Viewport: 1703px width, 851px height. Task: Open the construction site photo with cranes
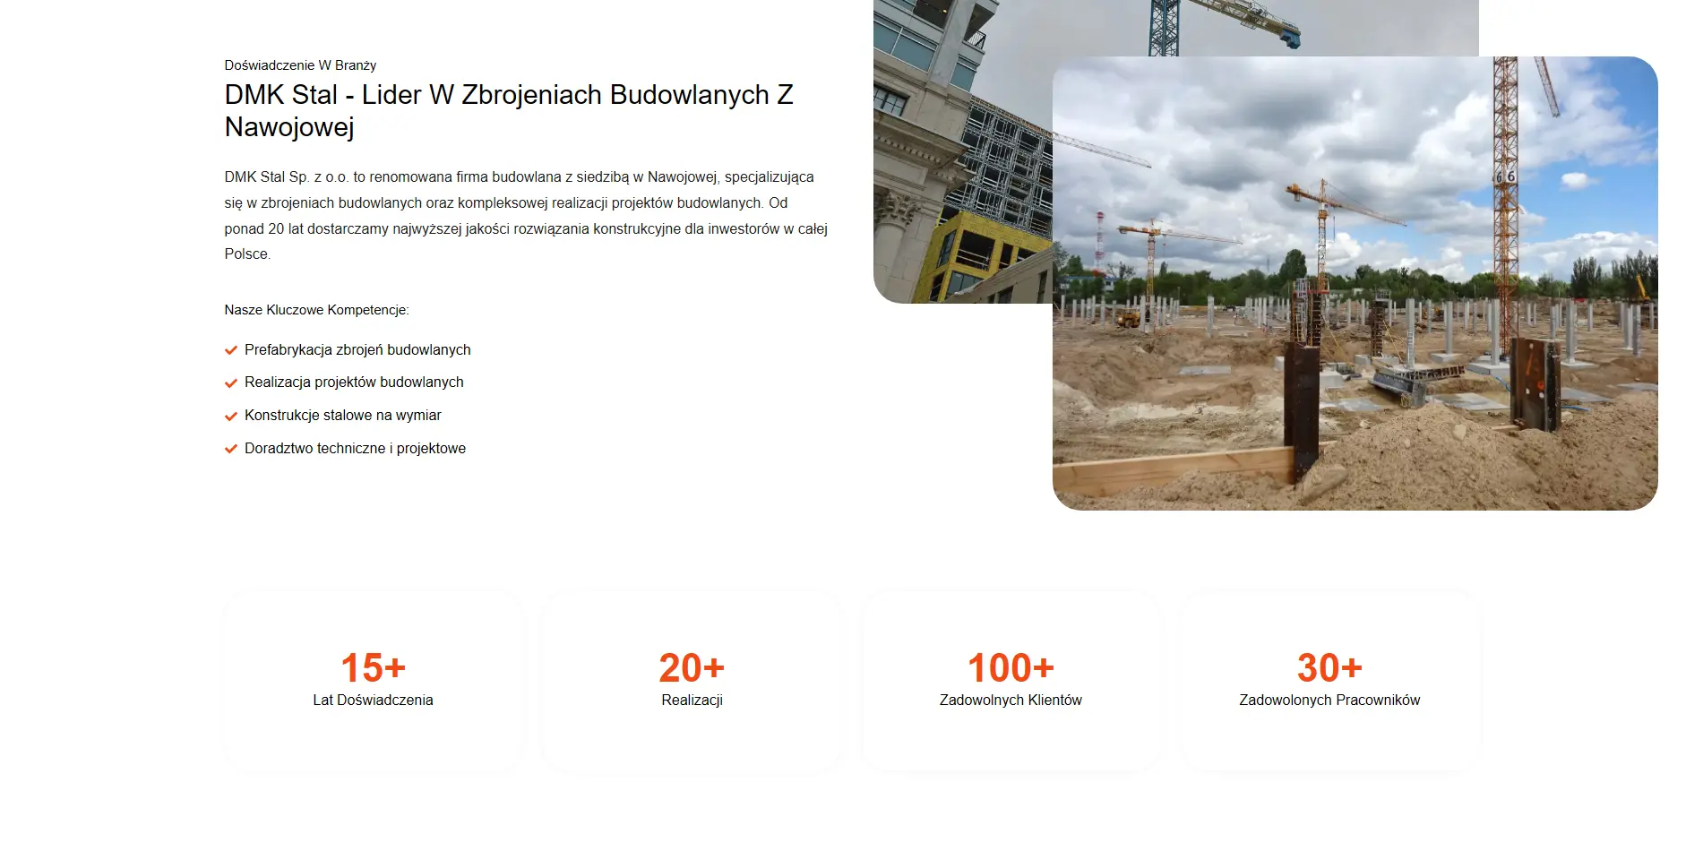tap(1355, 283)
